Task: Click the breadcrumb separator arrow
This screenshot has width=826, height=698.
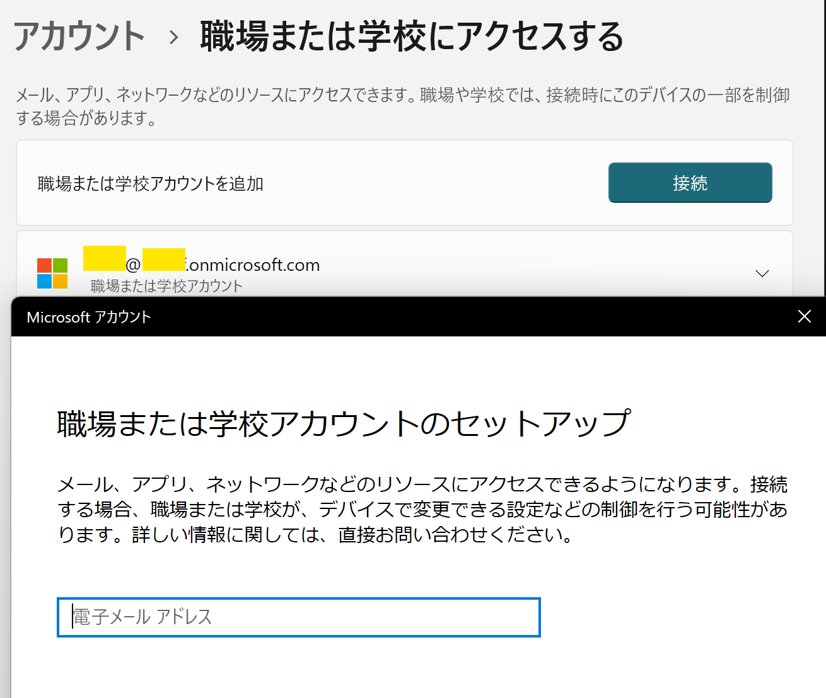Action: click(x=174, y=38)
